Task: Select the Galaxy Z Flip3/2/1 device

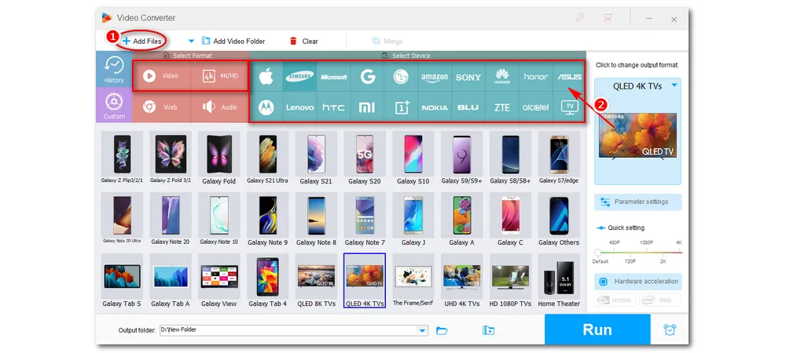Action: (123, 158)
